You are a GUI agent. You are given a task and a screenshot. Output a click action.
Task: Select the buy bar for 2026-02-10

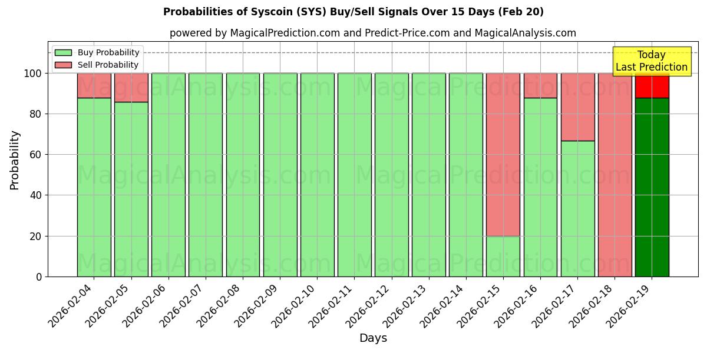coord(316,176)
